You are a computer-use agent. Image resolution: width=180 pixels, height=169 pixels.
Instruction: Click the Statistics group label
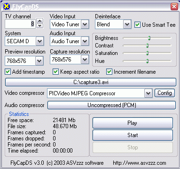(19, 114)
